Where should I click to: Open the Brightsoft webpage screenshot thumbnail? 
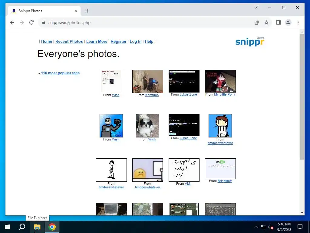point(220,169)
